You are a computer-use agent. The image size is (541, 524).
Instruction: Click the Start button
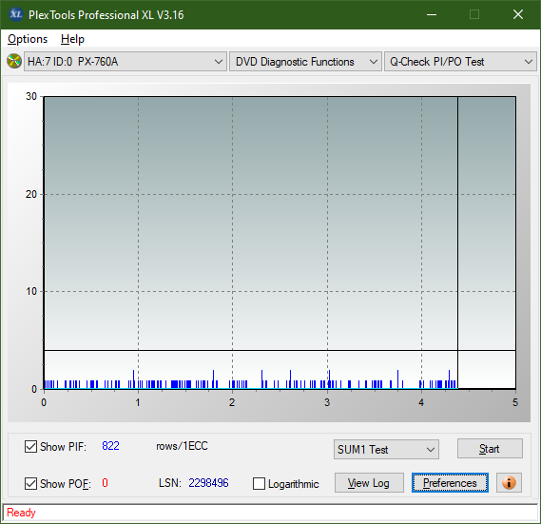490,449
